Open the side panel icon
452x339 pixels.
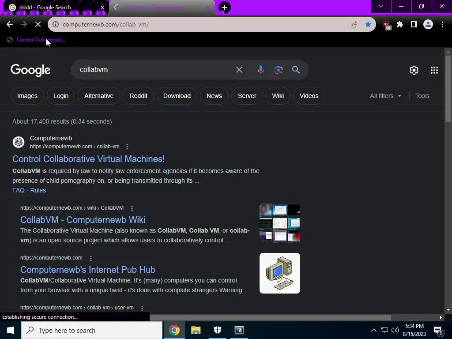point(414,25)
